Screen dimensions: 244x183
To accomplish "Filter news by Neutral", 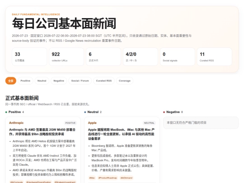I will (42, 81).
